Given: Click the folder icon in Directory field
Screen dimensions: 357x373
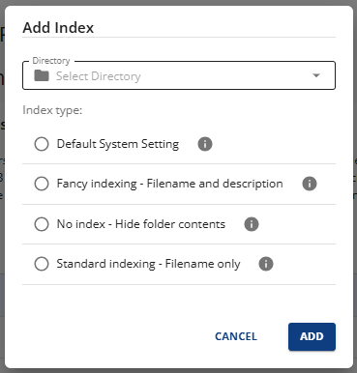Looking at the screenshot, I should [x=42, y=76].
